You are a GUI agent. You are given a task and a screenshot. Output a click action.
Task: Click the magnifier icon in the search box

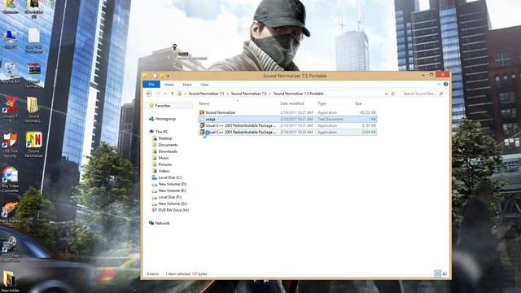point(441,94)
